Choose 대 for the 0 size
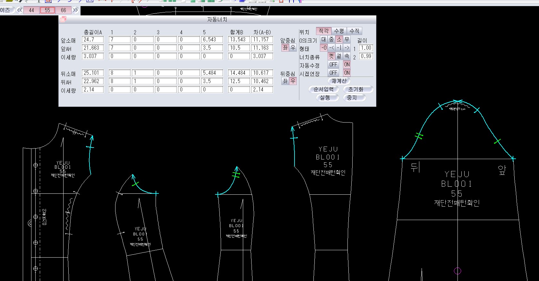 click(x=324, y=39)
